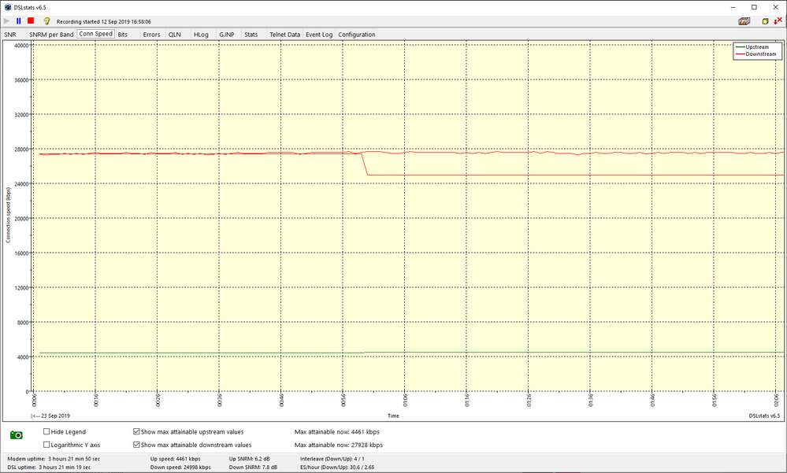The width and height of the screenshot is (787, 473).
Task: Uncheck Show max attainable downstream values
Action: (137, 445)
